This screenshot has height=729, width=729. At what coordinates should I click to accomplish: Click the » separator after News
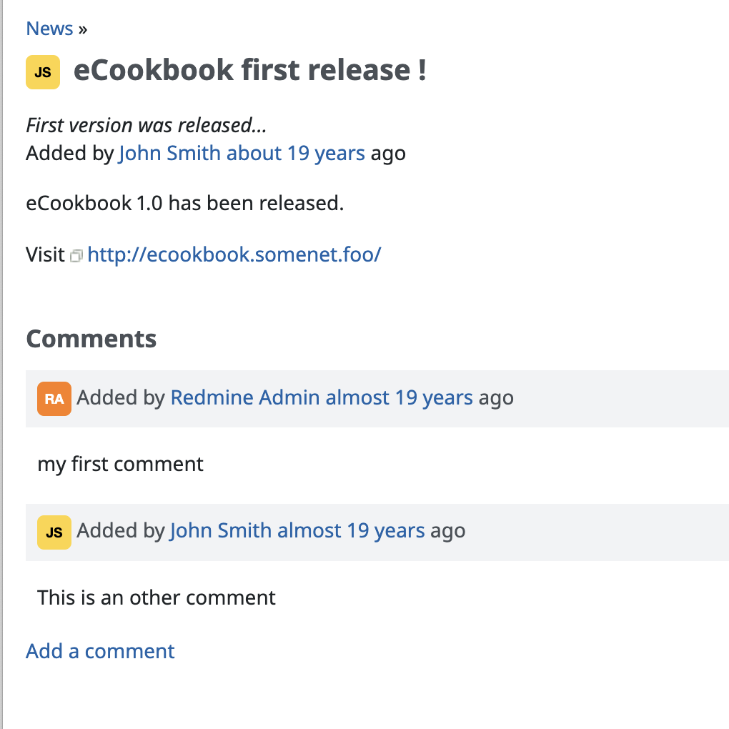83,29
